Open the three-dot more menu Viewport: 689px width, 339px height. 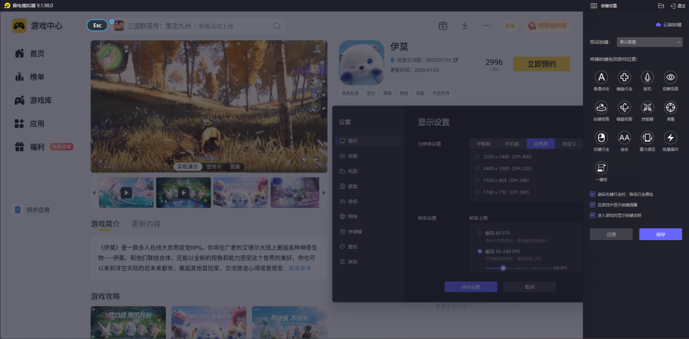click(x=487, y=26)
